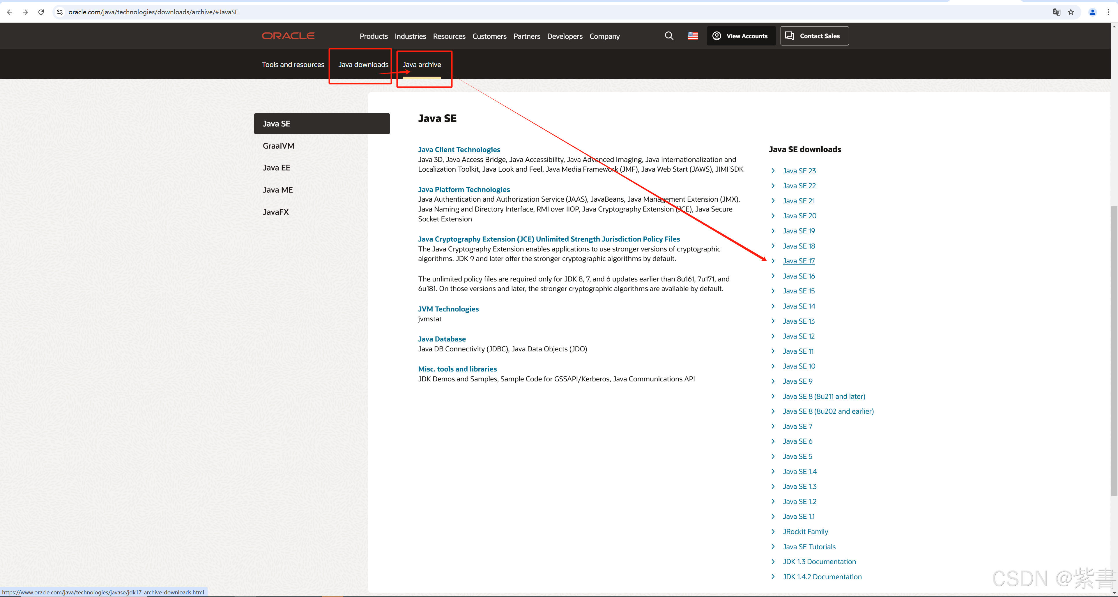Click site information icon in address bar
This screenshot has height=597, width=1118.
(x=60, y=12)
